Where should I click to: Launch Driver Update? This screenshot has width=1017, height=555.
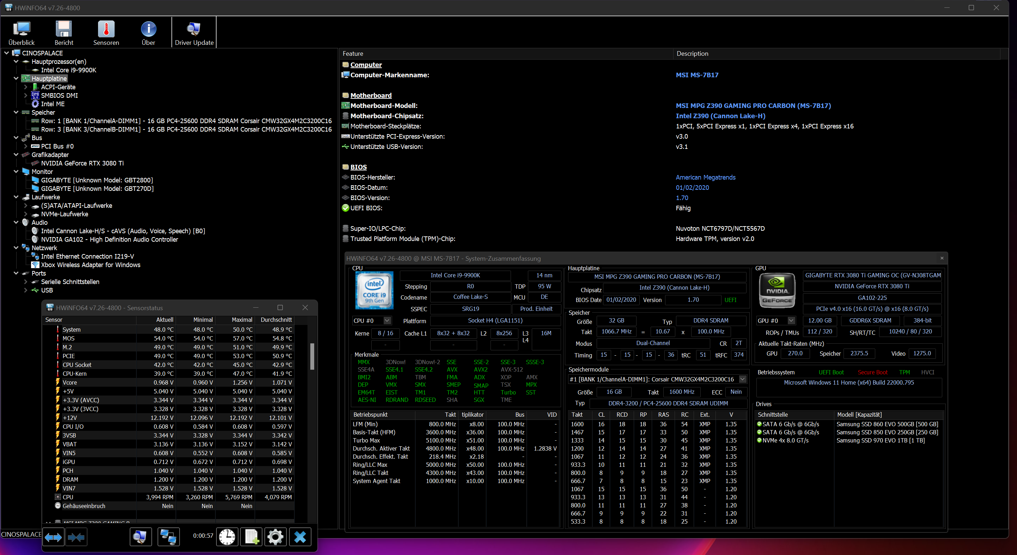[x=194, y=32]
